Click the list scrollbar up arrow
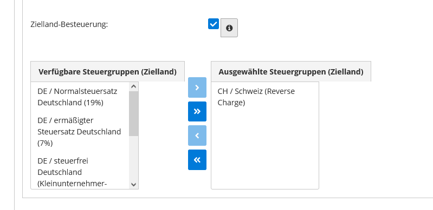Screen dimensions: 433x210 [134, 86]
